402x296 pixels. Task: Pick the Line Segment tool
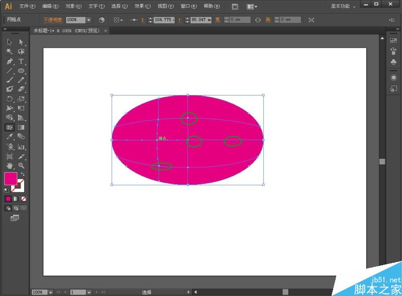point(10,70)
